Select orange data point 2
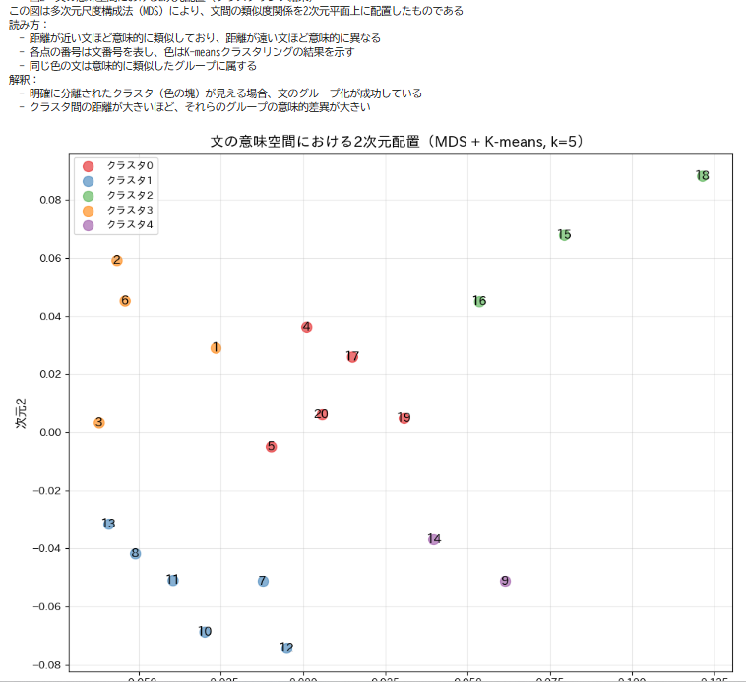This screenshot has width=746, height=682. tap(117, 261)
